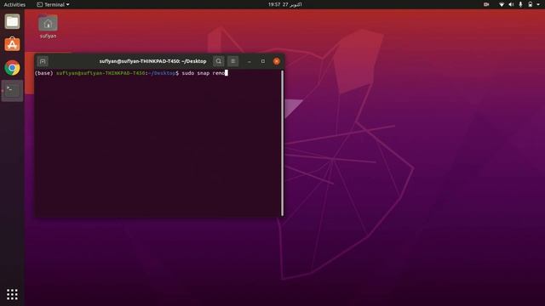Expand the system menu arrow

[538, 4]
